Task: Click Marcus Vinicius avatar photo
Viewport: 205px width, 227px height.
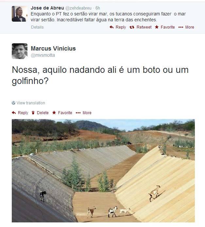Action: 20,51
